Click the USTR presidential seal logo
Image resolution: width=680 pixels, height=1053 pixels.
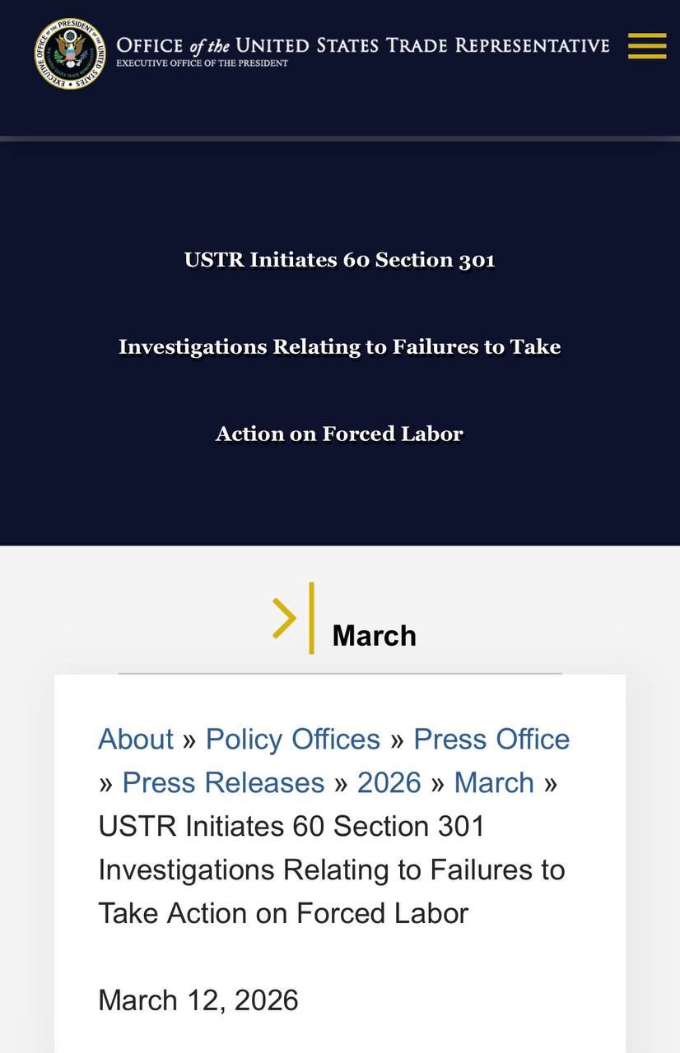[x=70, y=53]
